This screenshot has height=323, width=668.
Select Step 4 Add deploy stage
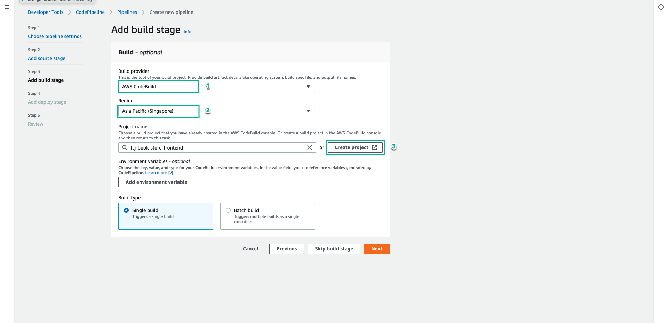point(47,102)
